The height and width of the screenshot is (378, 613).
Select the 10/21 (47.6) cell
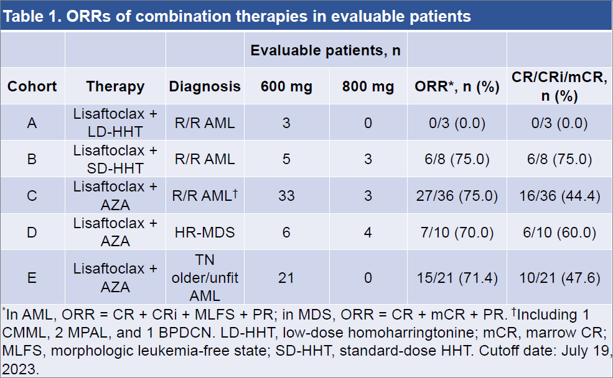560,277
